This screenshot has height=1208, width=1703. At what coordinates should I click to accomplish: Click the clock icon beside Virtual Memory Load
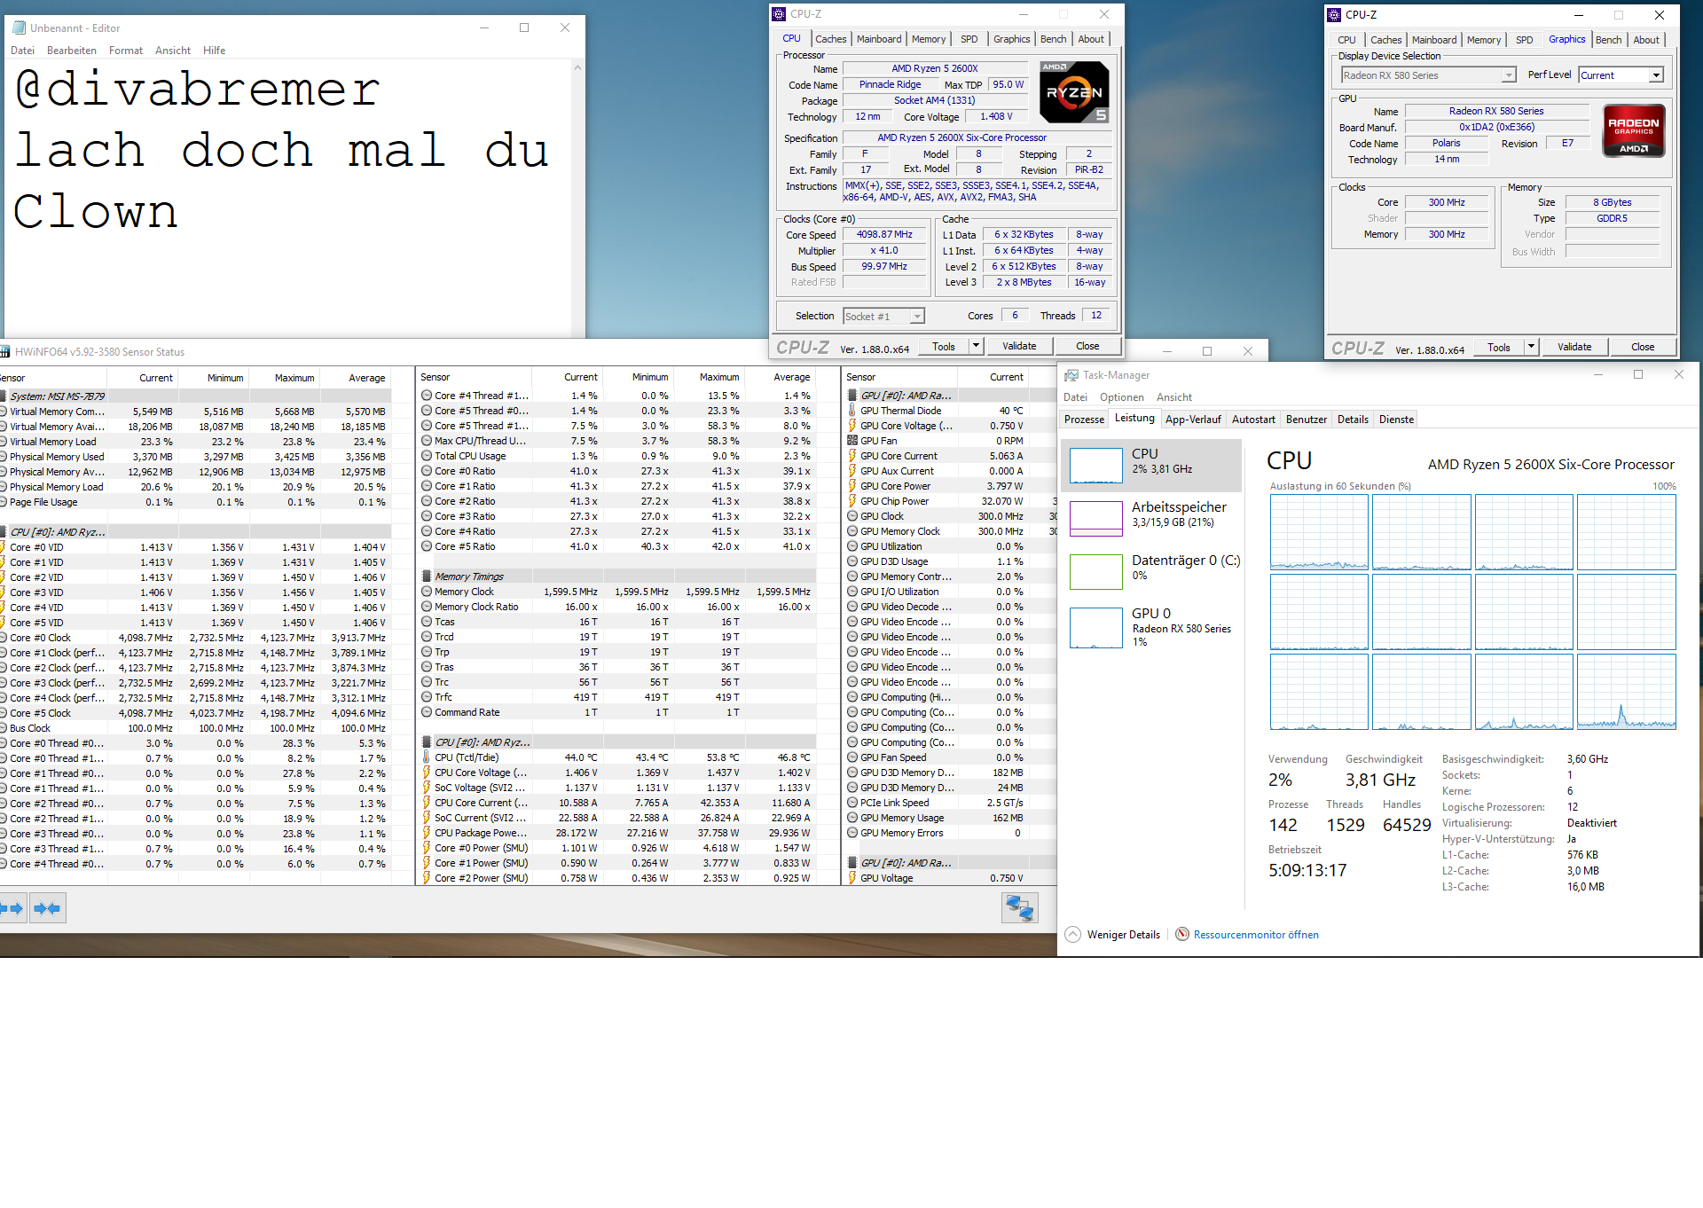point(4,442)
